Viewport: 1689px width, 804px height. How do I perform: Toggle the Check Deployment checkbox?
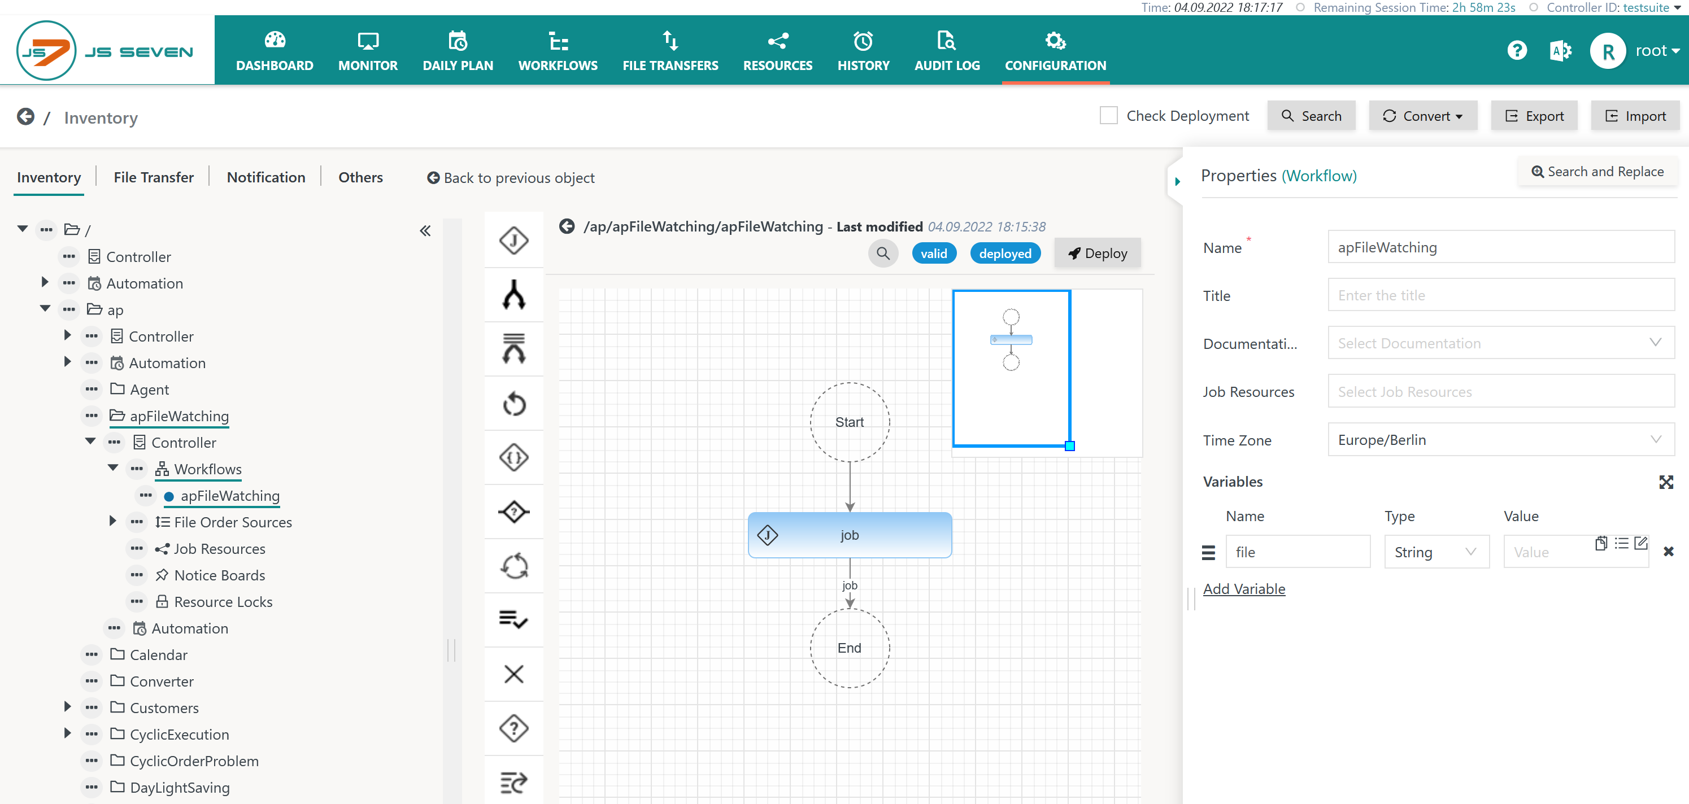tap(1108, 116)
